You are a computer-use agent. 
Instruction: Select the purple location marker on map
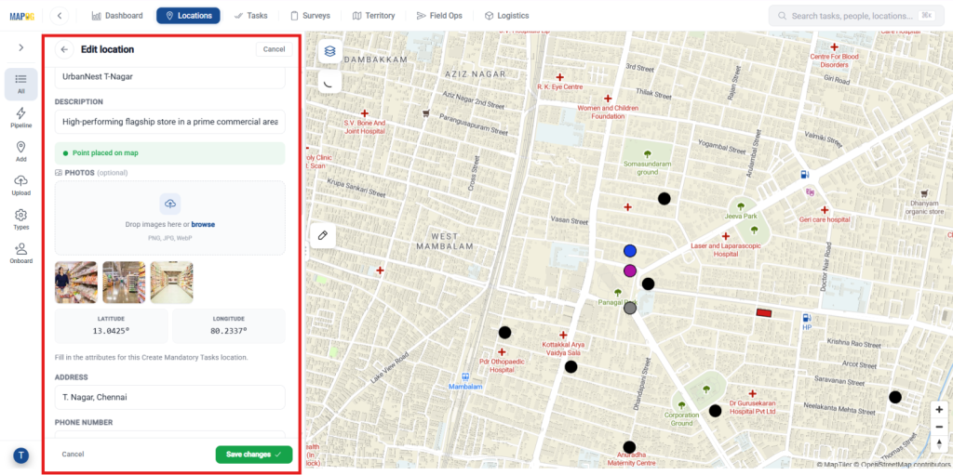(x=630, y=270)
